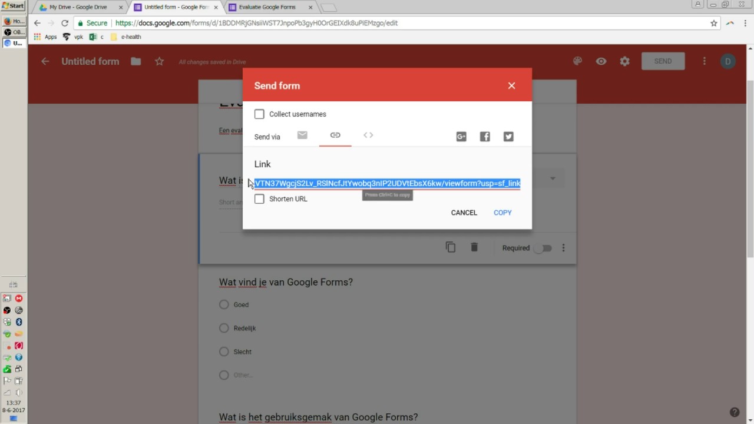Open the Google account avatar
754x424 pixels.
727,61
